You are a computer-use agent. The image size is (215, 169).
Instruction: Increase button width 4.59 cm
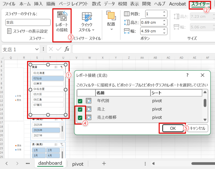pyautogui.click(x=164, y=29)
